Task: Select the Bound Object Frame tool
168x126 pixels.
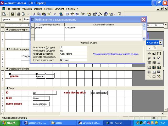Action: pos(159,67)
